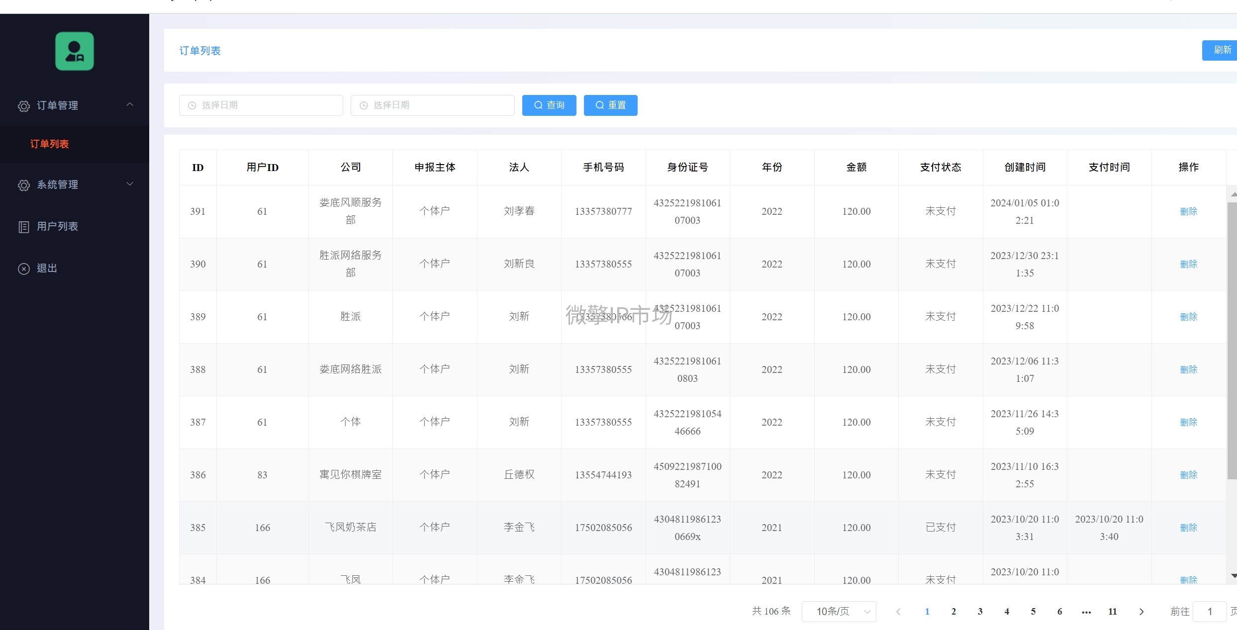Screen dimensions: 1237x630
Task: Click phone number 13357380777
Action: tap(603, 211)
